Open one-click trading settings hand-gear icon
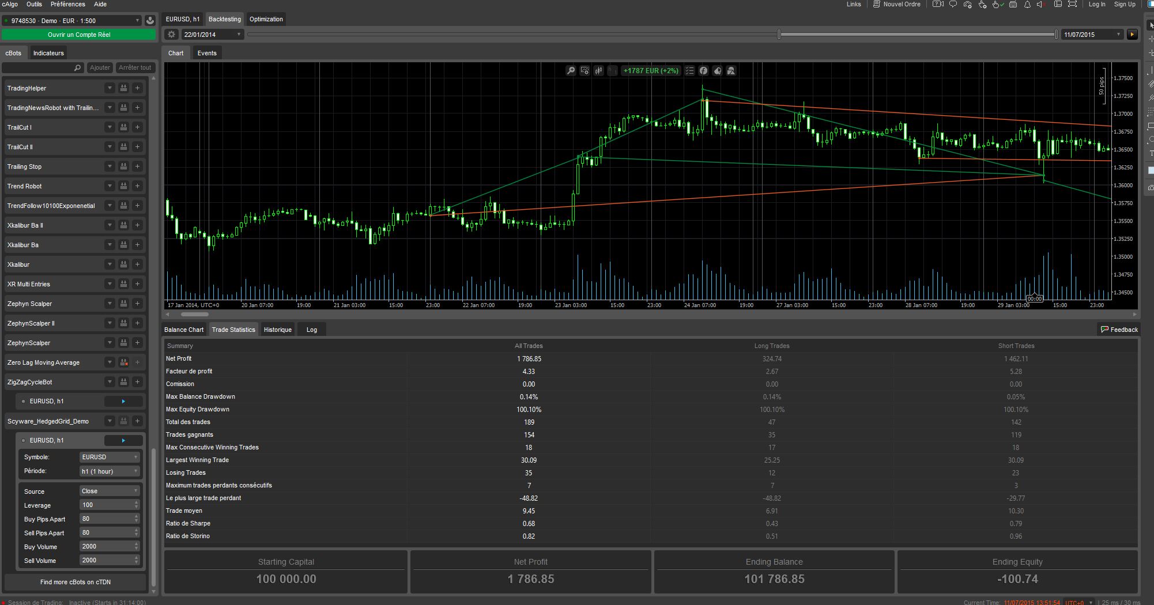This screenshot has height=605, width=1154. click(982, 4)
